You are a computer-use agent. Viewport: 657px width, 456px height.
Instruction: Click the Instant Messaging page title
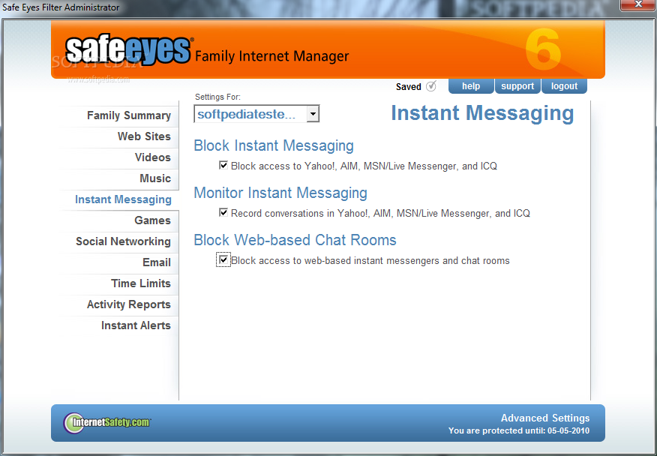482,113
